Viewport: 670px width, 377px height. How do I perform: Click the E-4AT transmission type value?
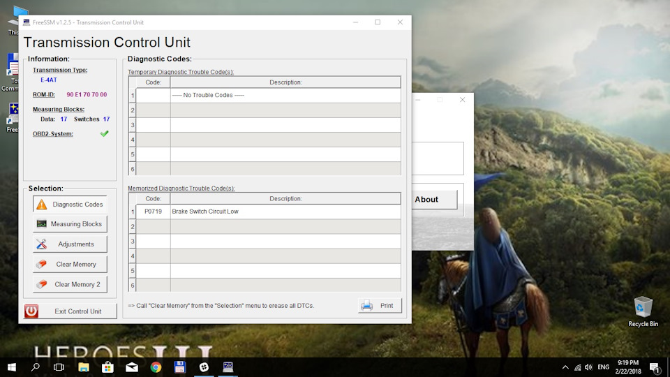(x=49, y=80)
